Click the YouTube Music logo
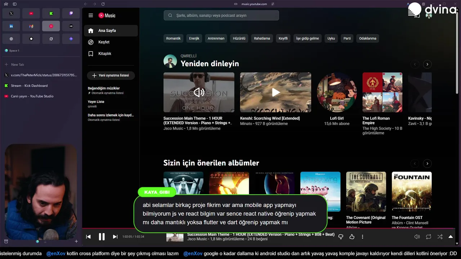Image resolution: width=461 pixels, height=259 pixels. click(x=107, y=15)
